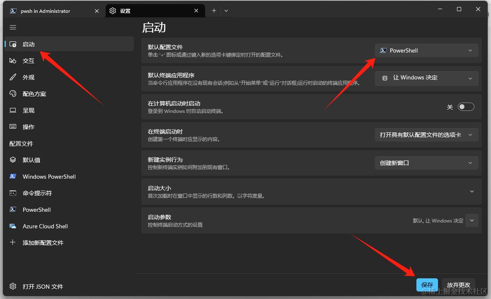The width and height of the screenshot is (491, 299).
Task: Click the 新建实例行为 setting title
Action: 165,160
